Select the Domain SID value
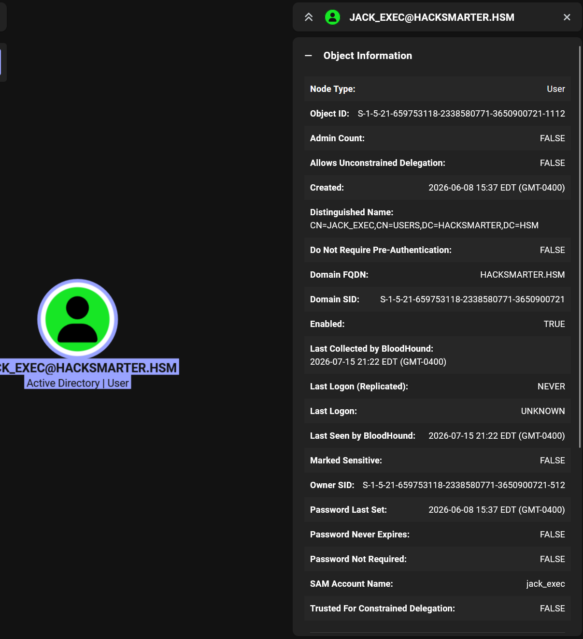Image resolution: width=583 pixels, height=639 pixels. 472,299
